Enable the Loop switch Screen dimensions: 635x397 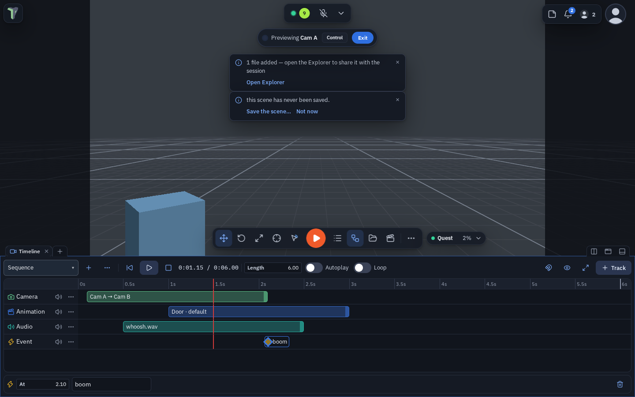362,268
